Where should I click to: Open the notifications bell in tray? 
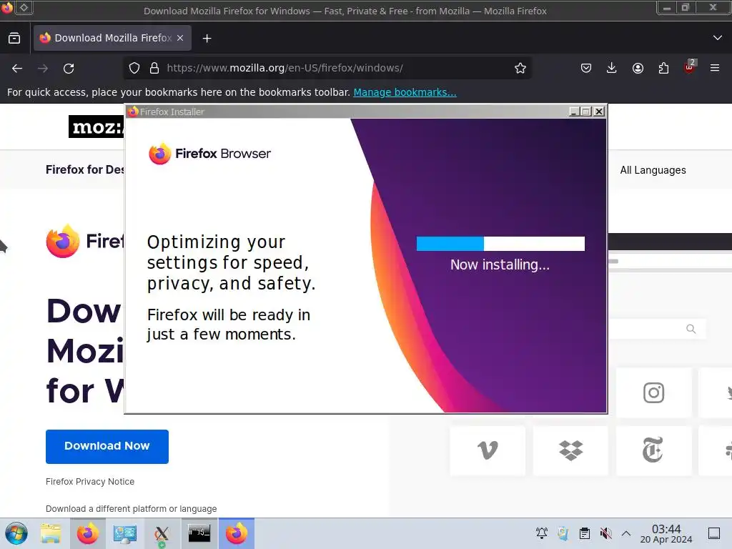coord(542,533)
